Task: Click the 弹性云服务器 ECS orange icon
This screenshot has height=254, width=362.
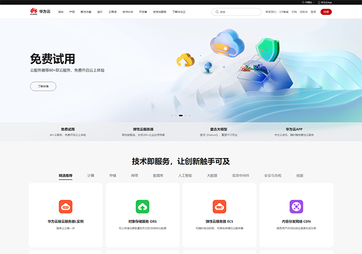Action: coord(219,206)
